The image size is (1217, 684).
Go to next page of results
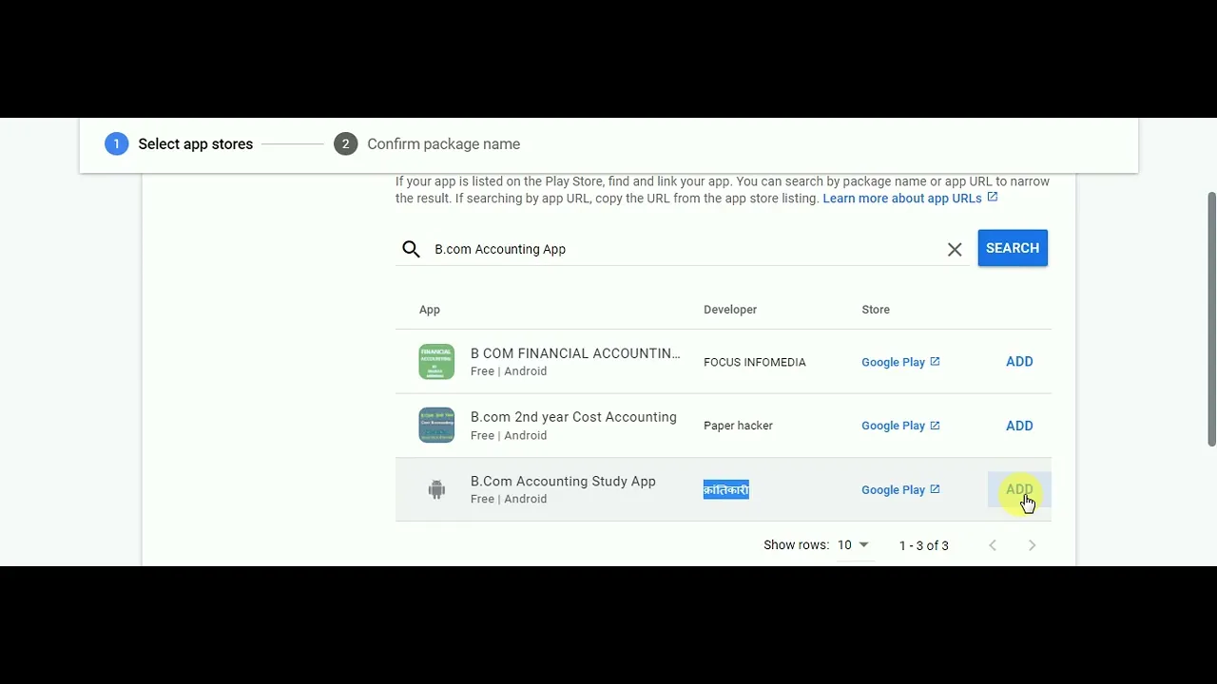click(1032, 545)
